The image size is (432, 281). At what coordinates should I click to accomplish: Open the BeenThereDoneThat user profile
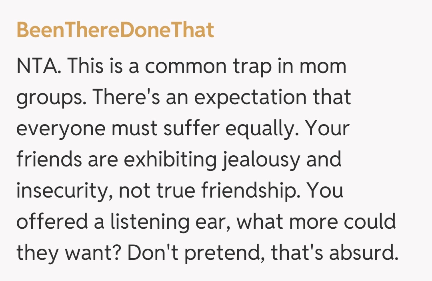(x=115, y=30)
